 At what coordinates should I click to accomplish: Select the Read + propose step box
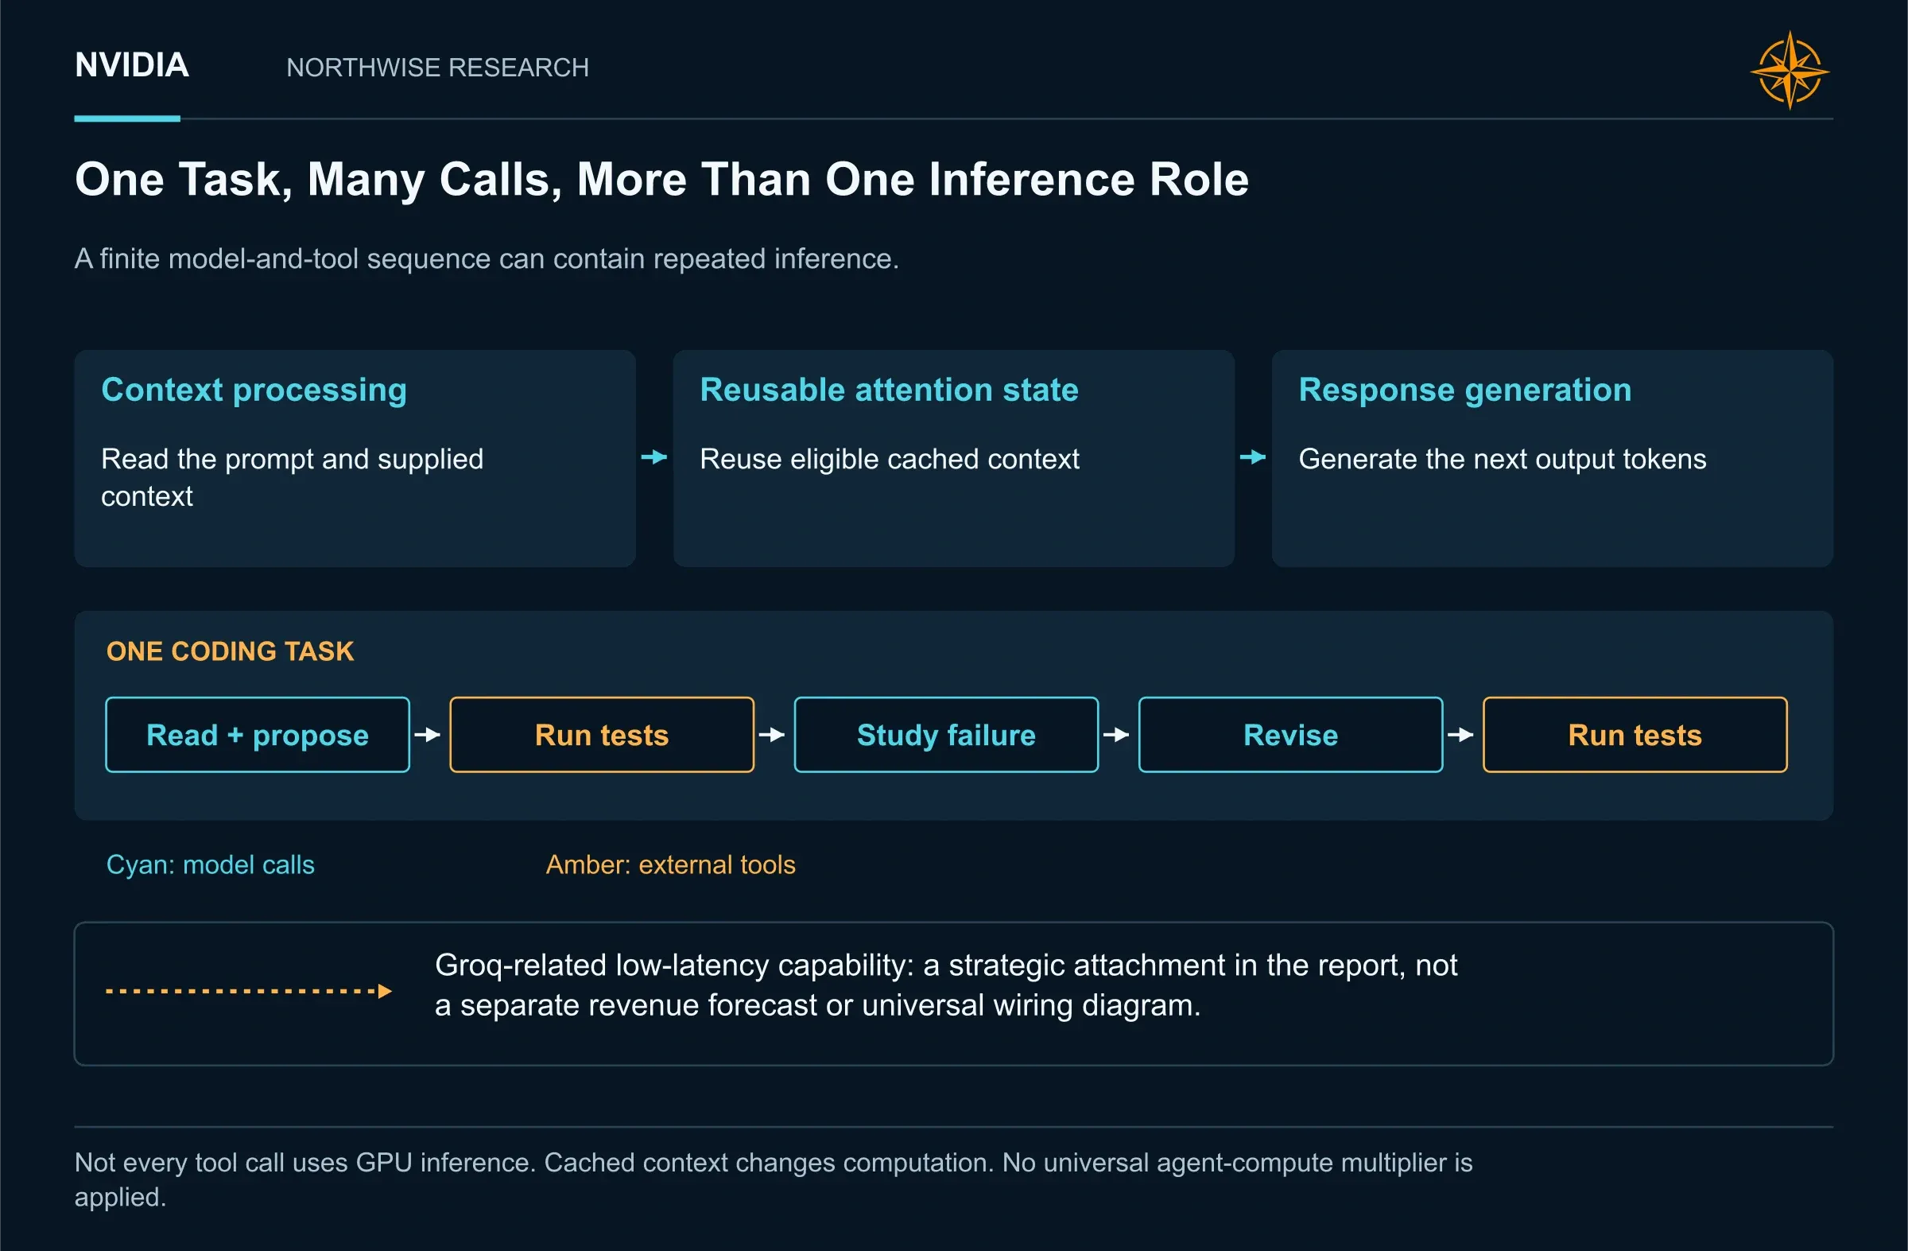[258, 735]
